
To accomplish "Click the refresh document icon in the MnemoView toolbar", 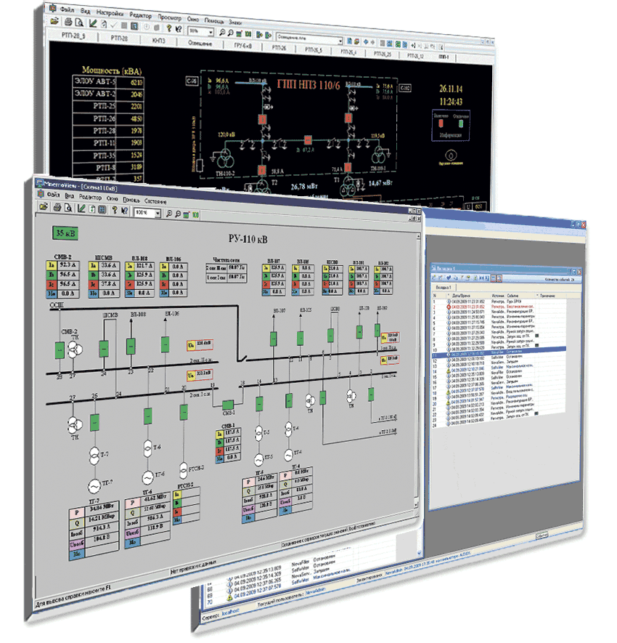I will click(x=91, y=209).
